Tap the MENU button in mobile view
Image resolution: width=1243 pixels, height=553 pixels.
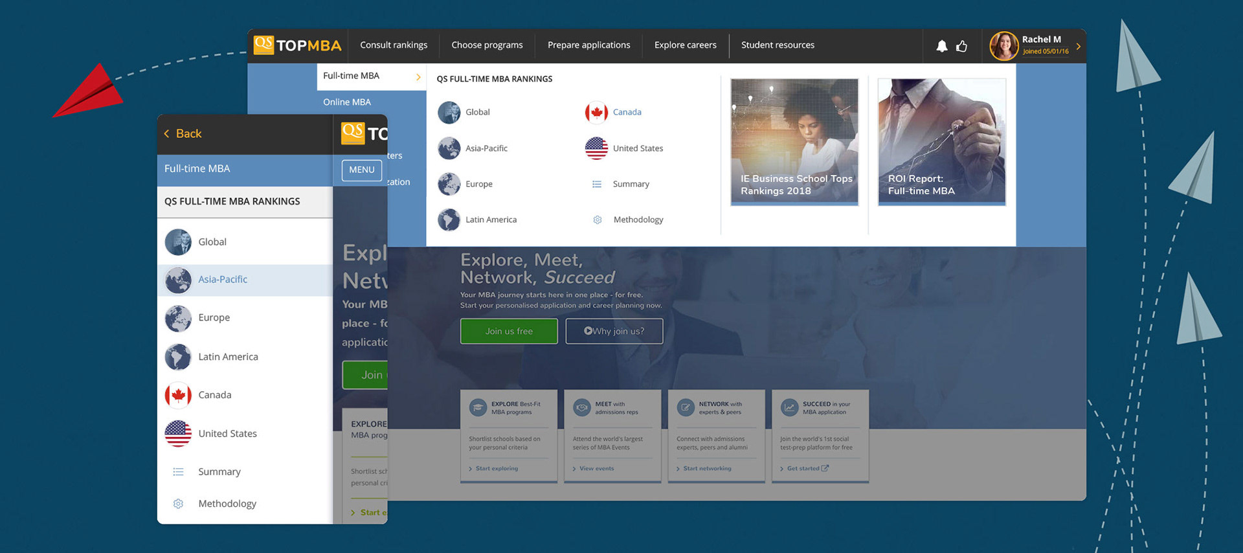(362, 170)
